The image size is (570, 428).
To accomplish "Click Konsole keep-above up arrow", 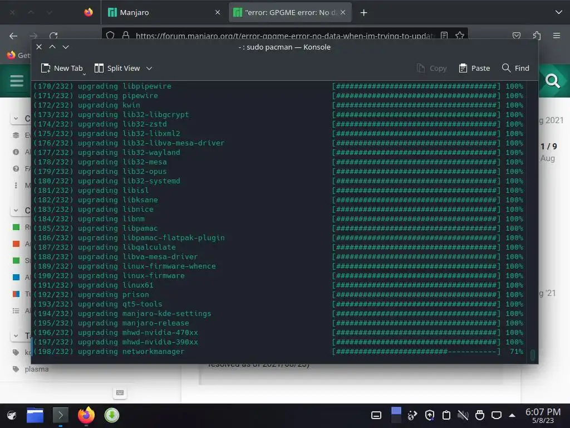I will coord(52,47).
